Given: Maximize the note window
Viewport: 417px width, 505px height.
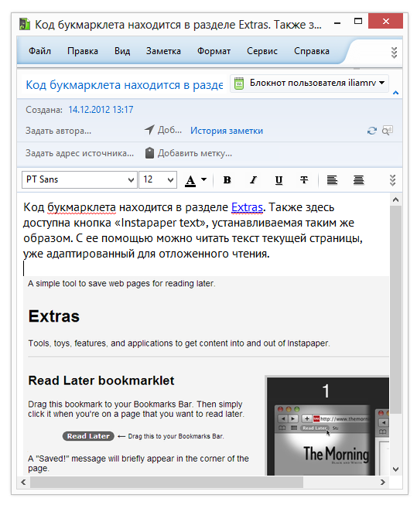Looking at the screenshot, I should point(358,22).
